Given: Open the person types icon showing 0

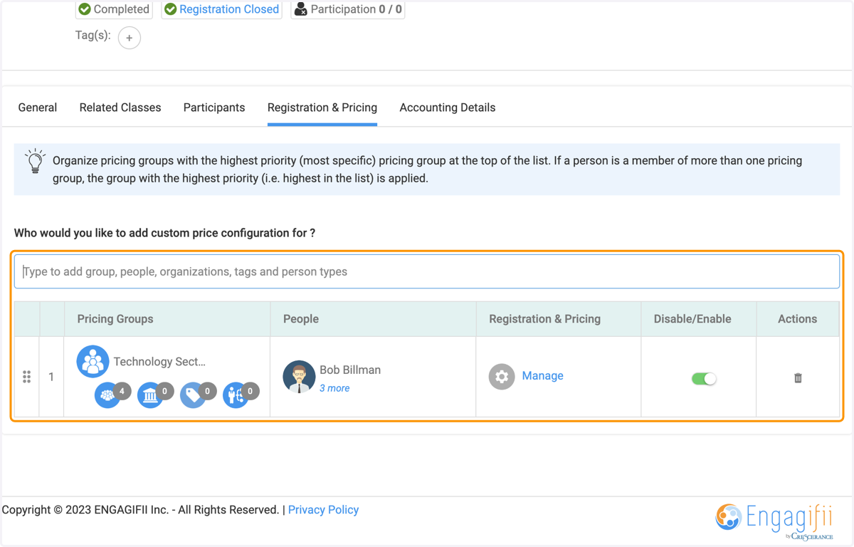Looking at the screenshot, I should (236, 395).
